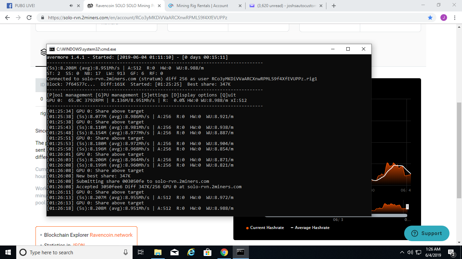Click the Support chat button
The height and width of the screenshot is (259, 462).
coord(427,233)
